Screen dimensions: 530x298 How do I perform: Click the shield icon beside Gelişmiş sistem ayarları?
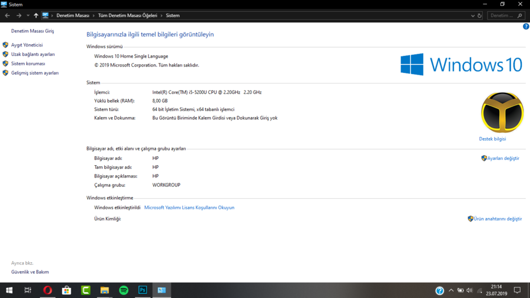tap(5, 73)
